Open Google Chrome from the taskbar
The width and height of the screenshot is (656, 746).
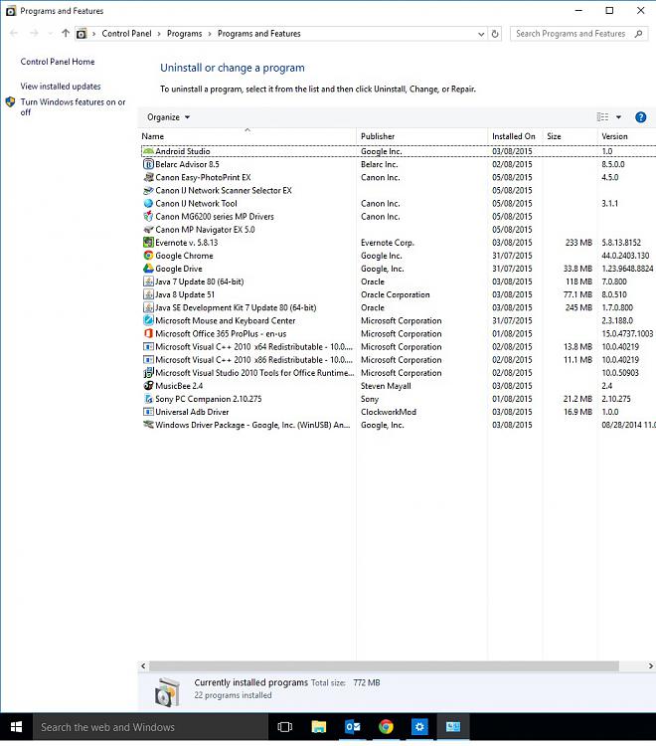386,727
